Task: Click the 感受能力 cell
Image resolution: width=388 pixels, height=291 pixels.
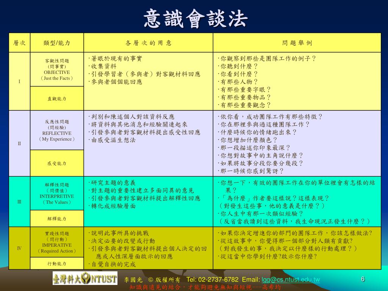Action: [x=57, y=163]
